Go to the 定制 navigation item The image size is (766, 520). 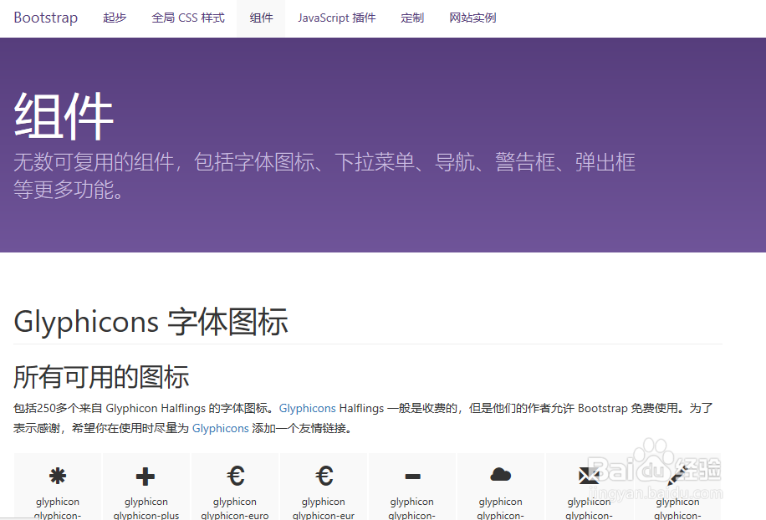coord(412,18)
